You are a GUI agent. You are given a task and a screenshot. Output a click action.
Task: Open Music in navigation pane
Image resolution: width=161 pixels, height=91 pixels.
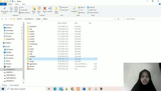pos(8,61)
